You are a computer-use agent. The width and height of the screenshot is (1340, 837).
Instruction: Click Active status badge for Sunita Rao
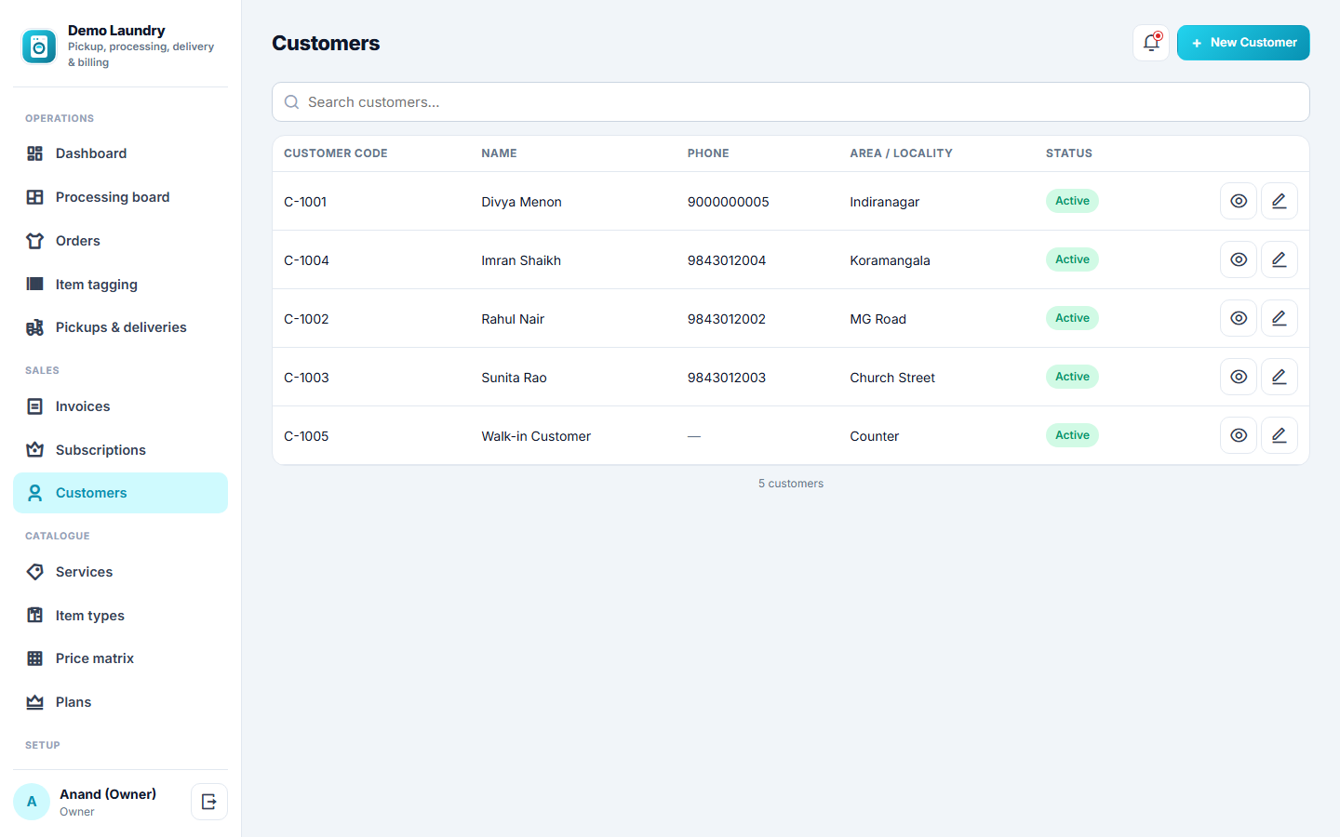1072,377
